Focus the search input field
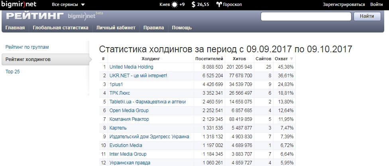Screen dimensions: 389x166 [x=306, y=16]
